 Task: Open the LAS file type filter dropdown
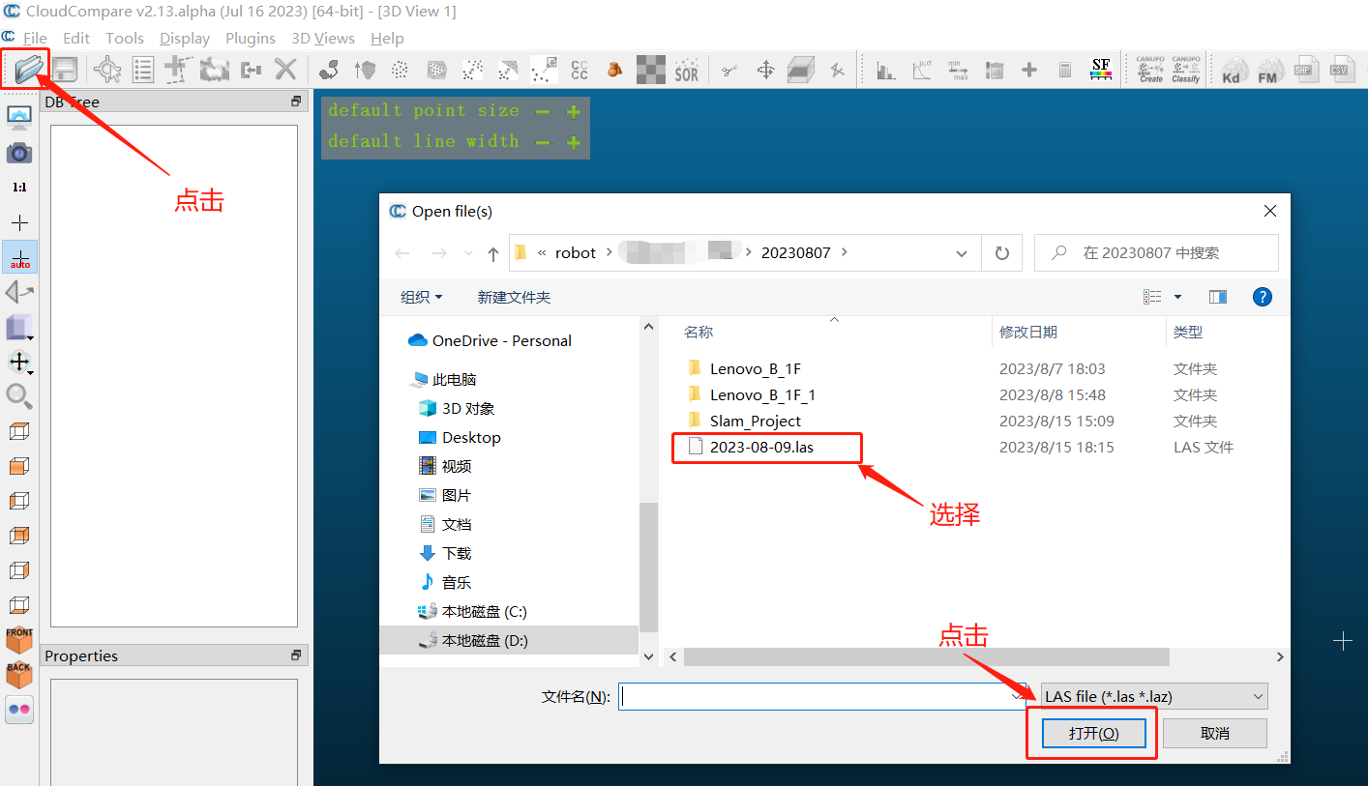(1153, 696)
